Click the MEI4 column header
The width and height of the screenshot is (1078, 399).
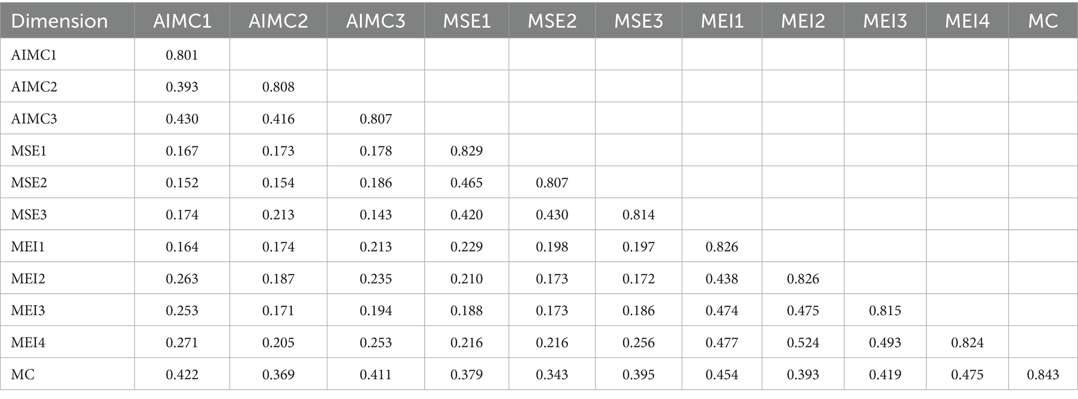tap(967, 21)
